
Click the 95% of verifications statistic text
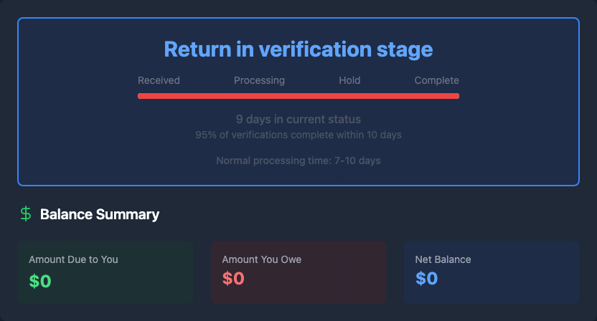[298, 135]
